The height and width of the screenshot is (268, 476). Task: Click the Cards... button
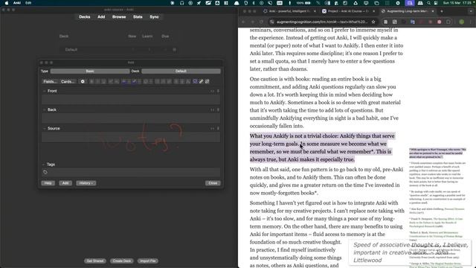(68, 81)
